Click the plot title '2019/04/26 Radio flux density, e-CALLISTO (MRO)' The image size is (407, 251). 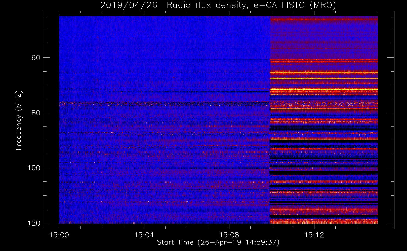coord(218,5)
